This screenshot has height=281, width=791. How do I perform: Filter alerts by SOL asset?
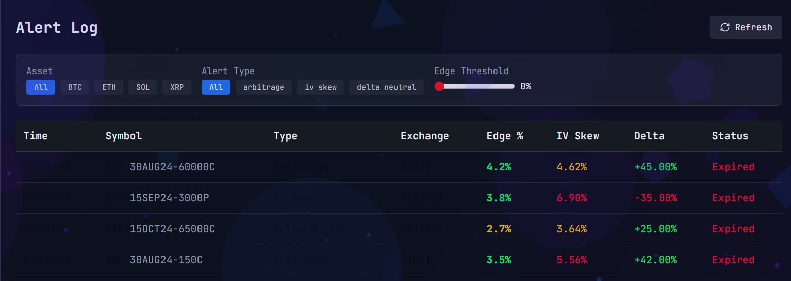143,87
